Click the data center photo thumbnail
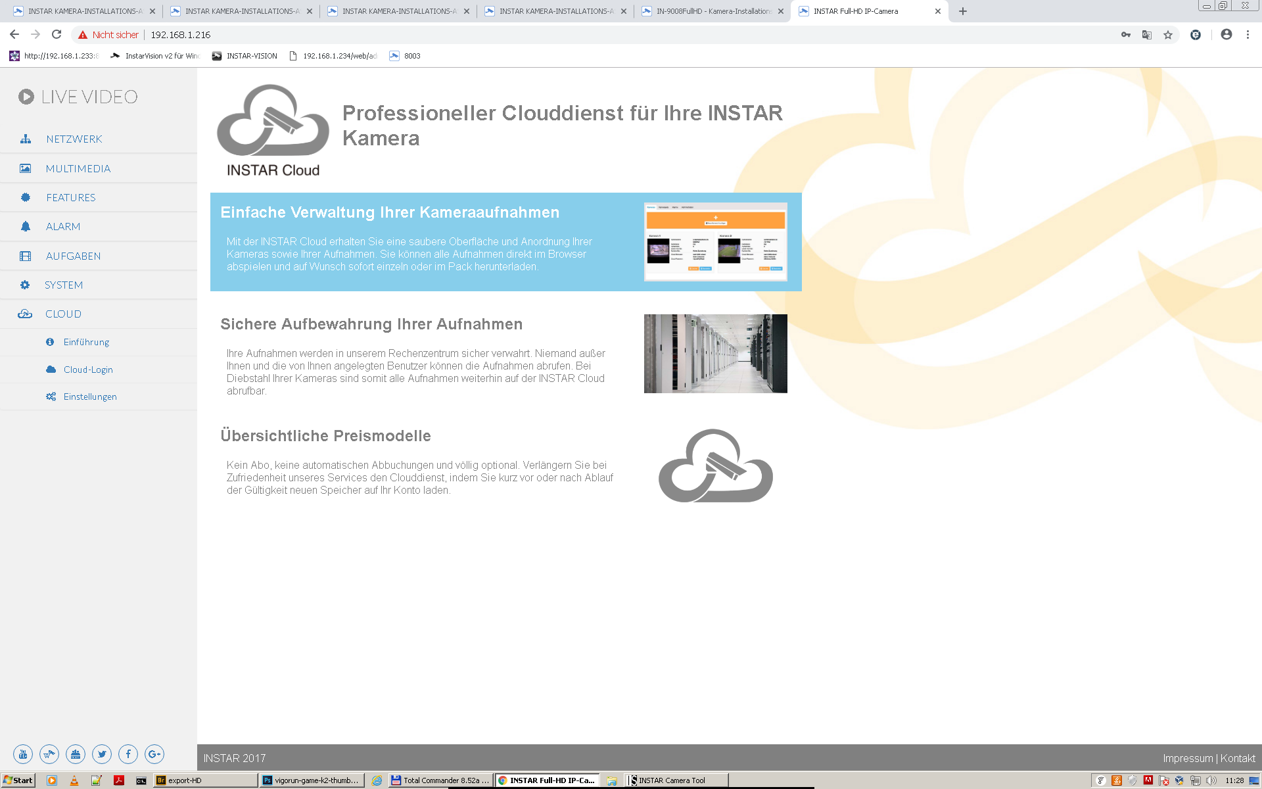This screenshot has height=789, width=1262. click(716, 354)
